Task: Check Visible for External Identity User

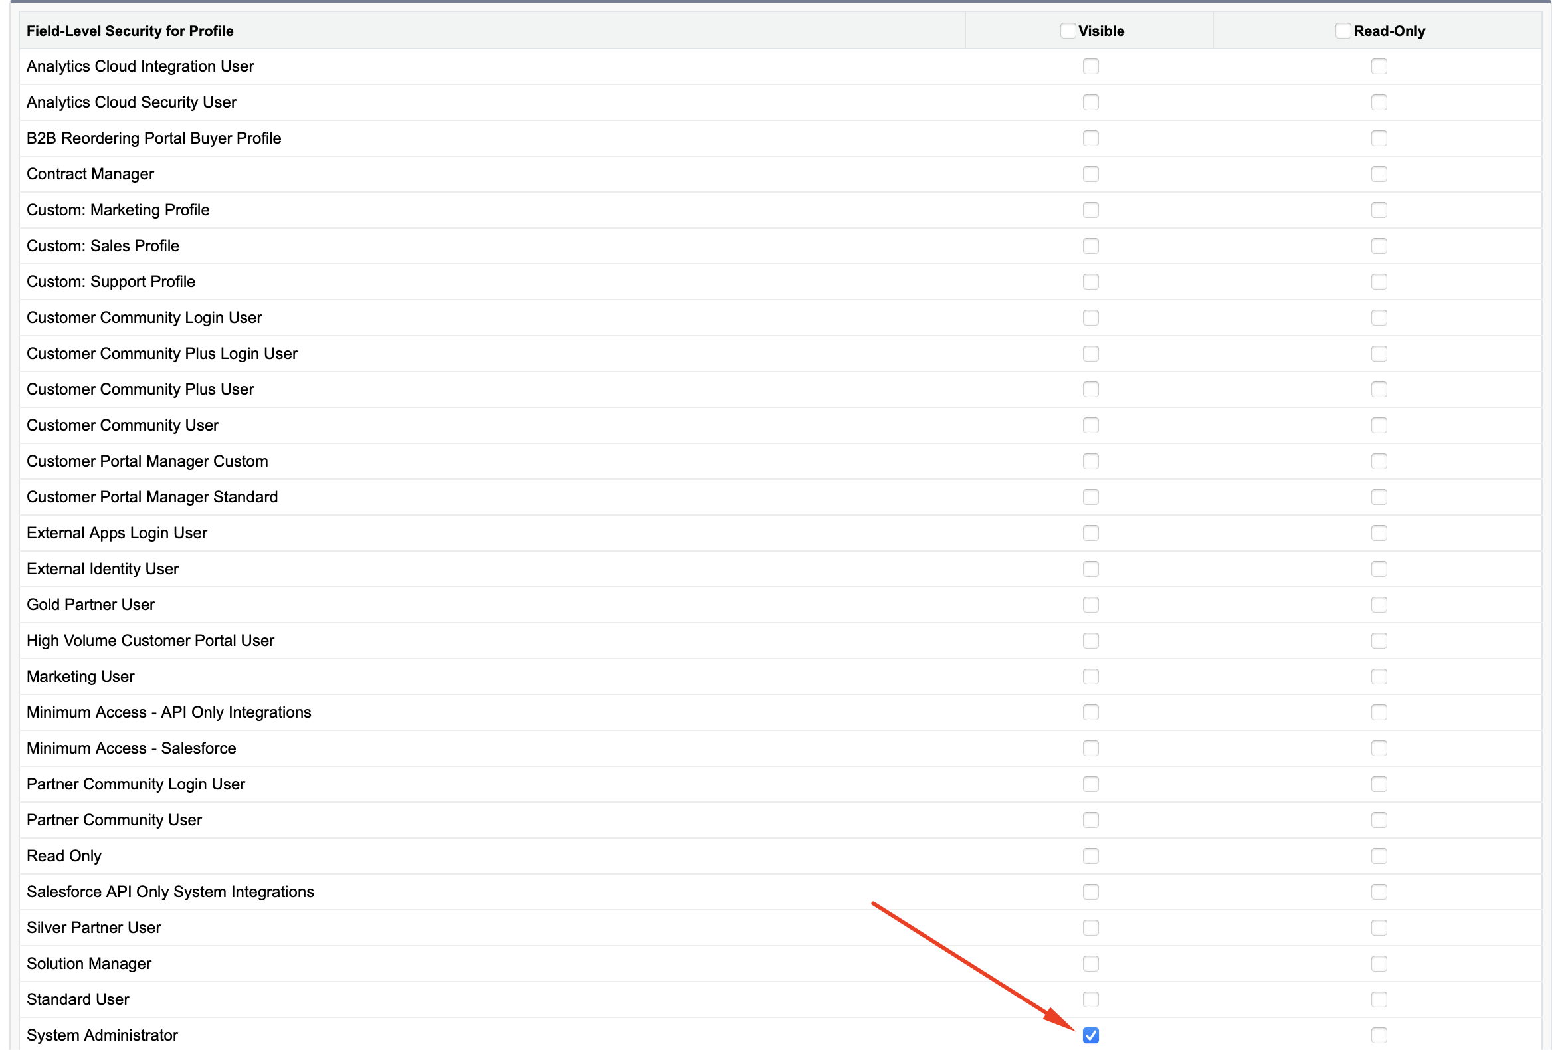Action: pyautogui.click(x=1091, y=568)
